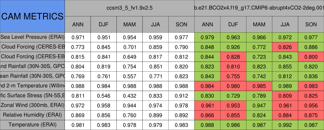Click the red cell showing 0.800
324x130 pixels.
311,57
